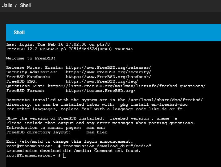Open the forums.FreeBSD.org URL
The image size is (221, 167).
click(x=100, y=91)
